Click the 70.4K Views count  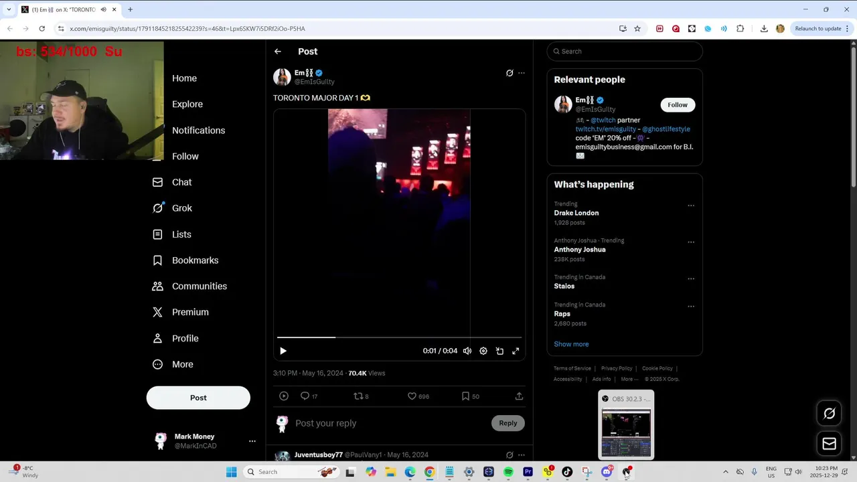click(366, 374)
